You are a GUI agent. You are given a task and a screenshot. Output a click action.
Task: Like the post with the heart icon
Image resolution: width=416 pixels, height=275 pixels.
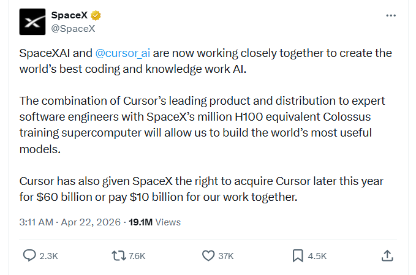pyautogui.click(x=208, y=256)
